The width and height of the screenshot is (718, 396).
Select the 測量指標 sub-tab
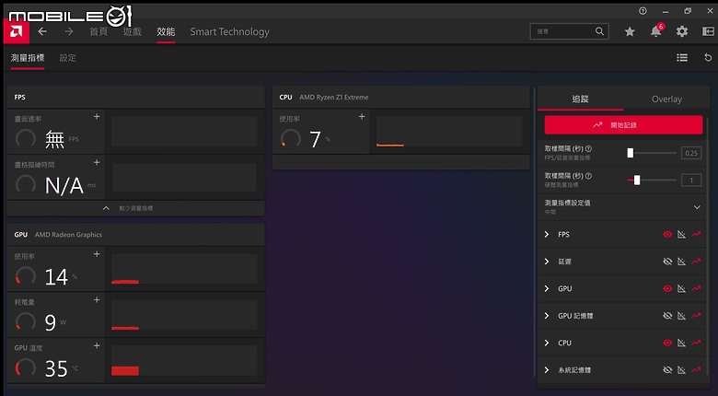[x=28, y=58]
